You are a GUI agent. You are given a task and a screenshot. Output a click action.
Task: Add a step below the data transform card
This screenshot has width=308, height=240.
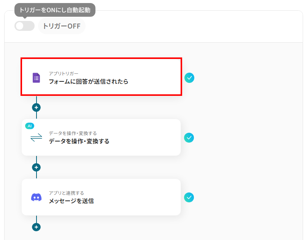[36, 167]
